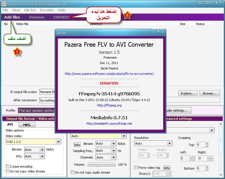Close the About dialog
Viewport: 225px width, 179px height.
coord(158,31)
